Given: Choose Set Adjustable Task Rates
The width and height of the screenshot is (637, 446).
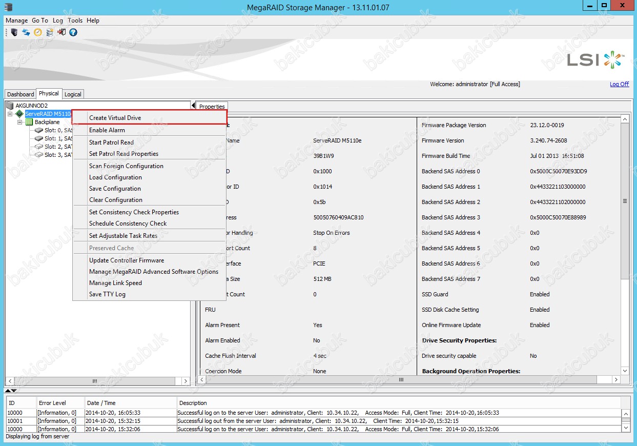Looking at the screenshot, I should click(150, 236).
